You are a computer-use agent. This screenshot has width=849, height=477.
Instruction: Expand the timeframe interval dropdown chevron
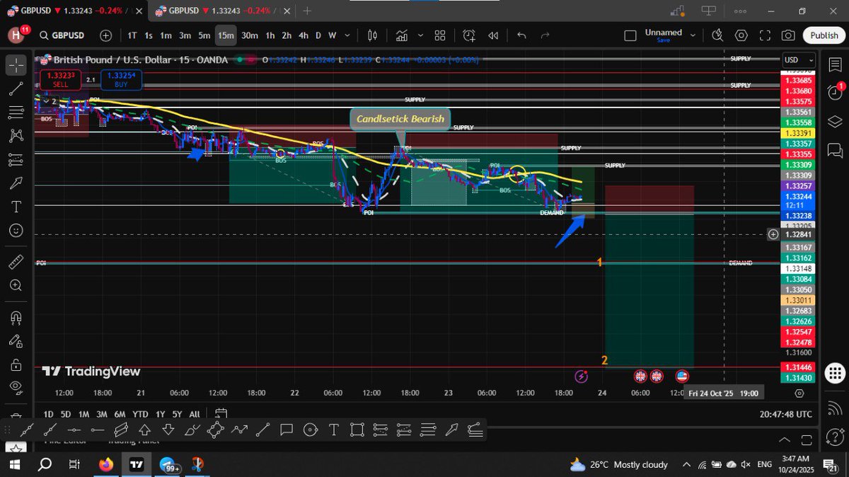(348, 35)
